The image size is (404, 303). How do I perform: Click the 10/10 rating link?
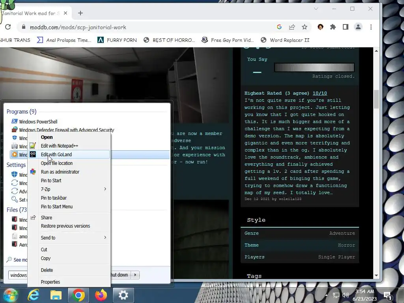[x=320, y=93]
